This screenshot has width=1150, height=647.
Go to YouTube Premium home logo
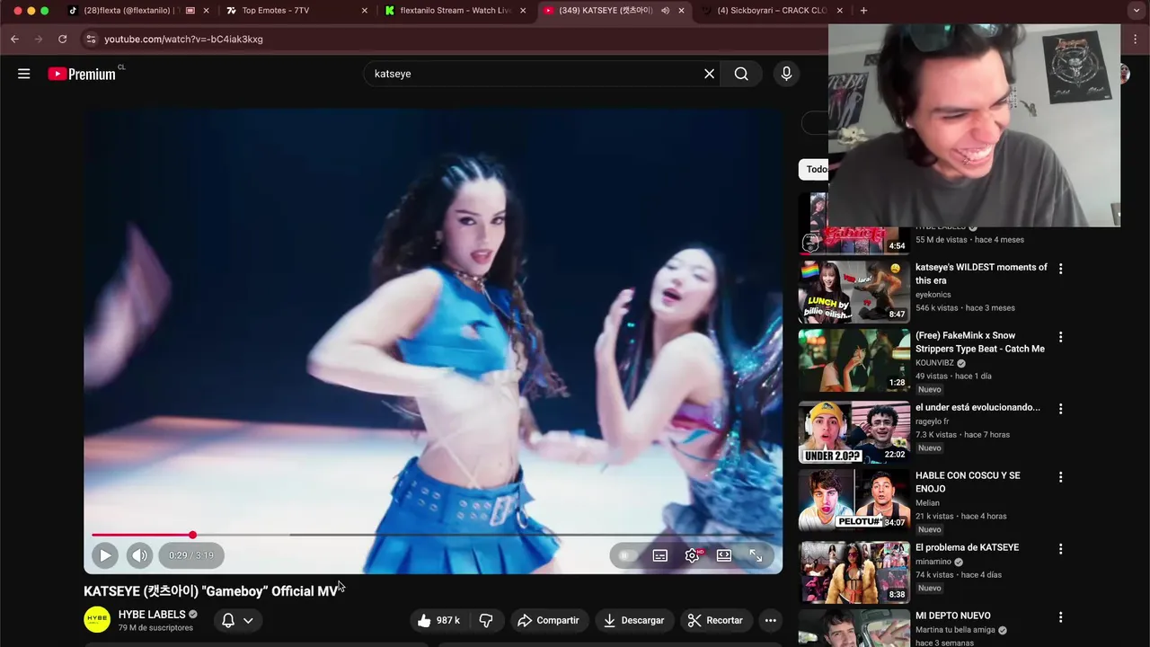(x=82, y=74)
